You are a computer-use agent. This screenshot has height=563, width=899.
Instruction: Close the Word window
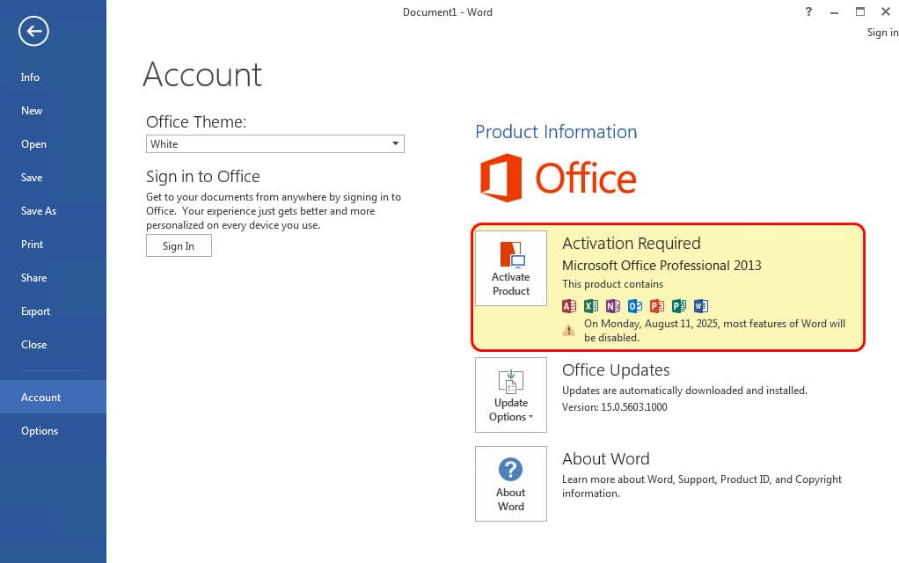[x=886, y=11]
